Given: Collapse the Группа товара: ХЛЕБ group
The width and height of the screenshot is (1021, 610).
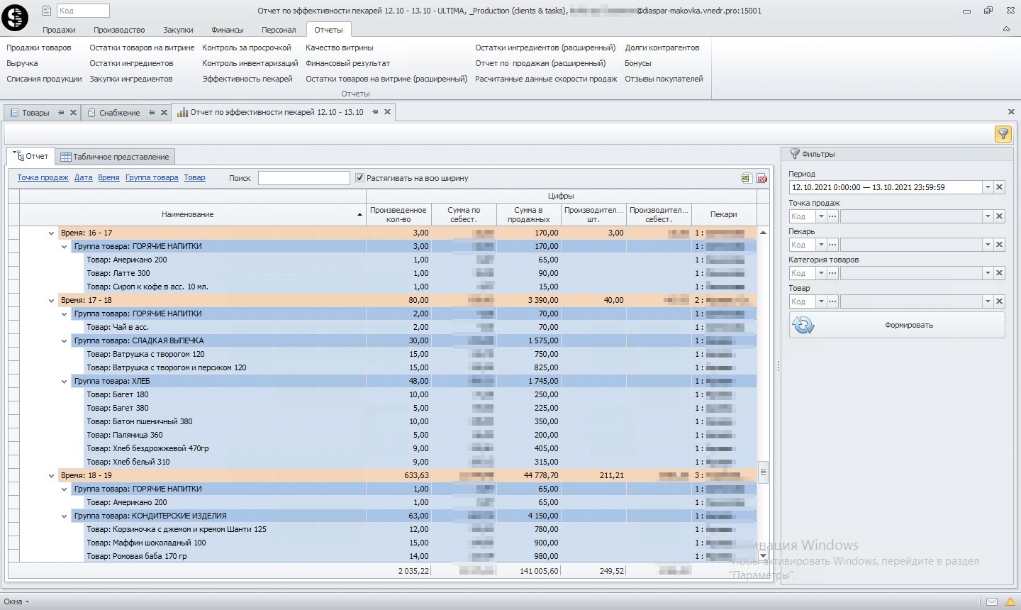Looking at the screenshot, I should tap(65, 382).
